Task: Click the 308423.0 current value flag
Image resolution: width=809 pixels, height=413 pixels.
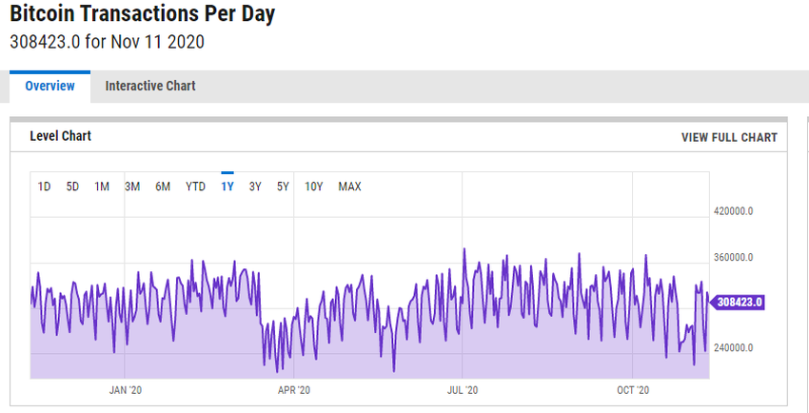Action: (x=737, y=303)
